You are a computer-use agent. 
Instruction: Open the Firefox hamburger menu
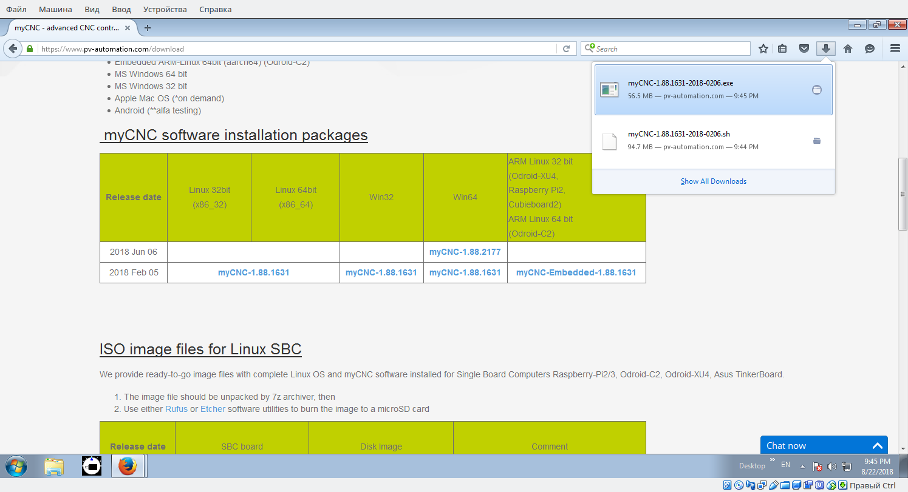coord(895,49)
